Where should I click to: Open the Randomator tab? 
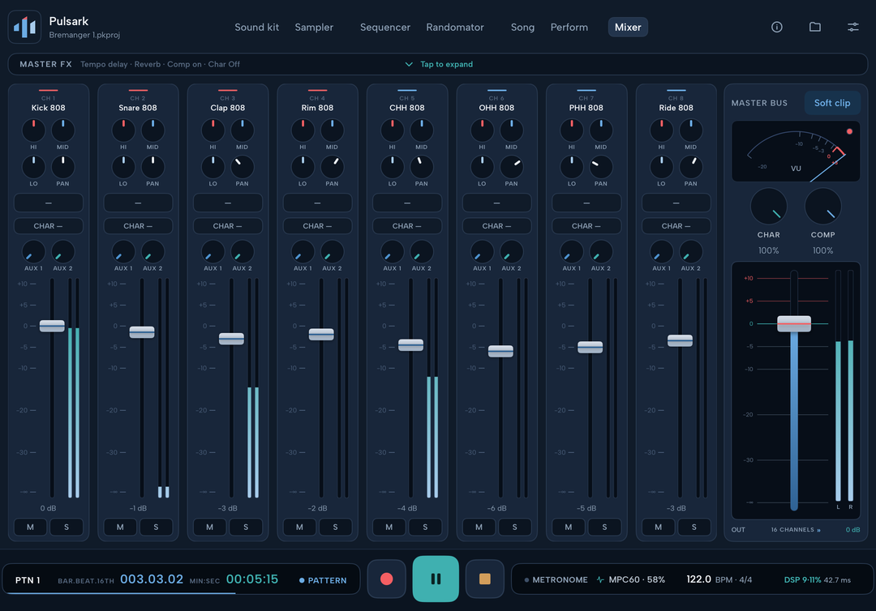click(x=455, y=27)
